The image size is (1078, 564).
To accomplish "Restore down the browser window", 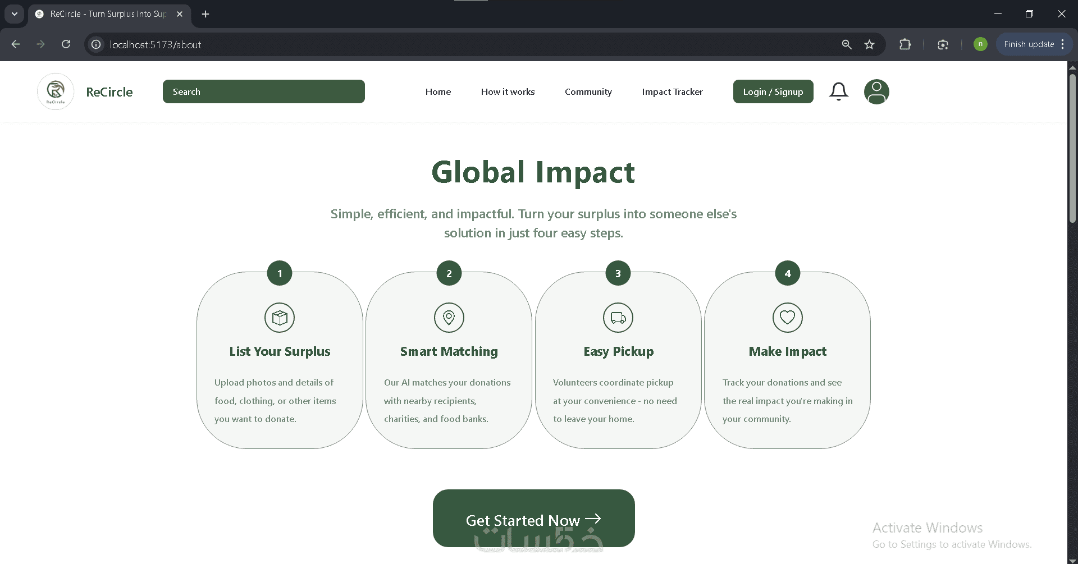I will [1029, 14].
